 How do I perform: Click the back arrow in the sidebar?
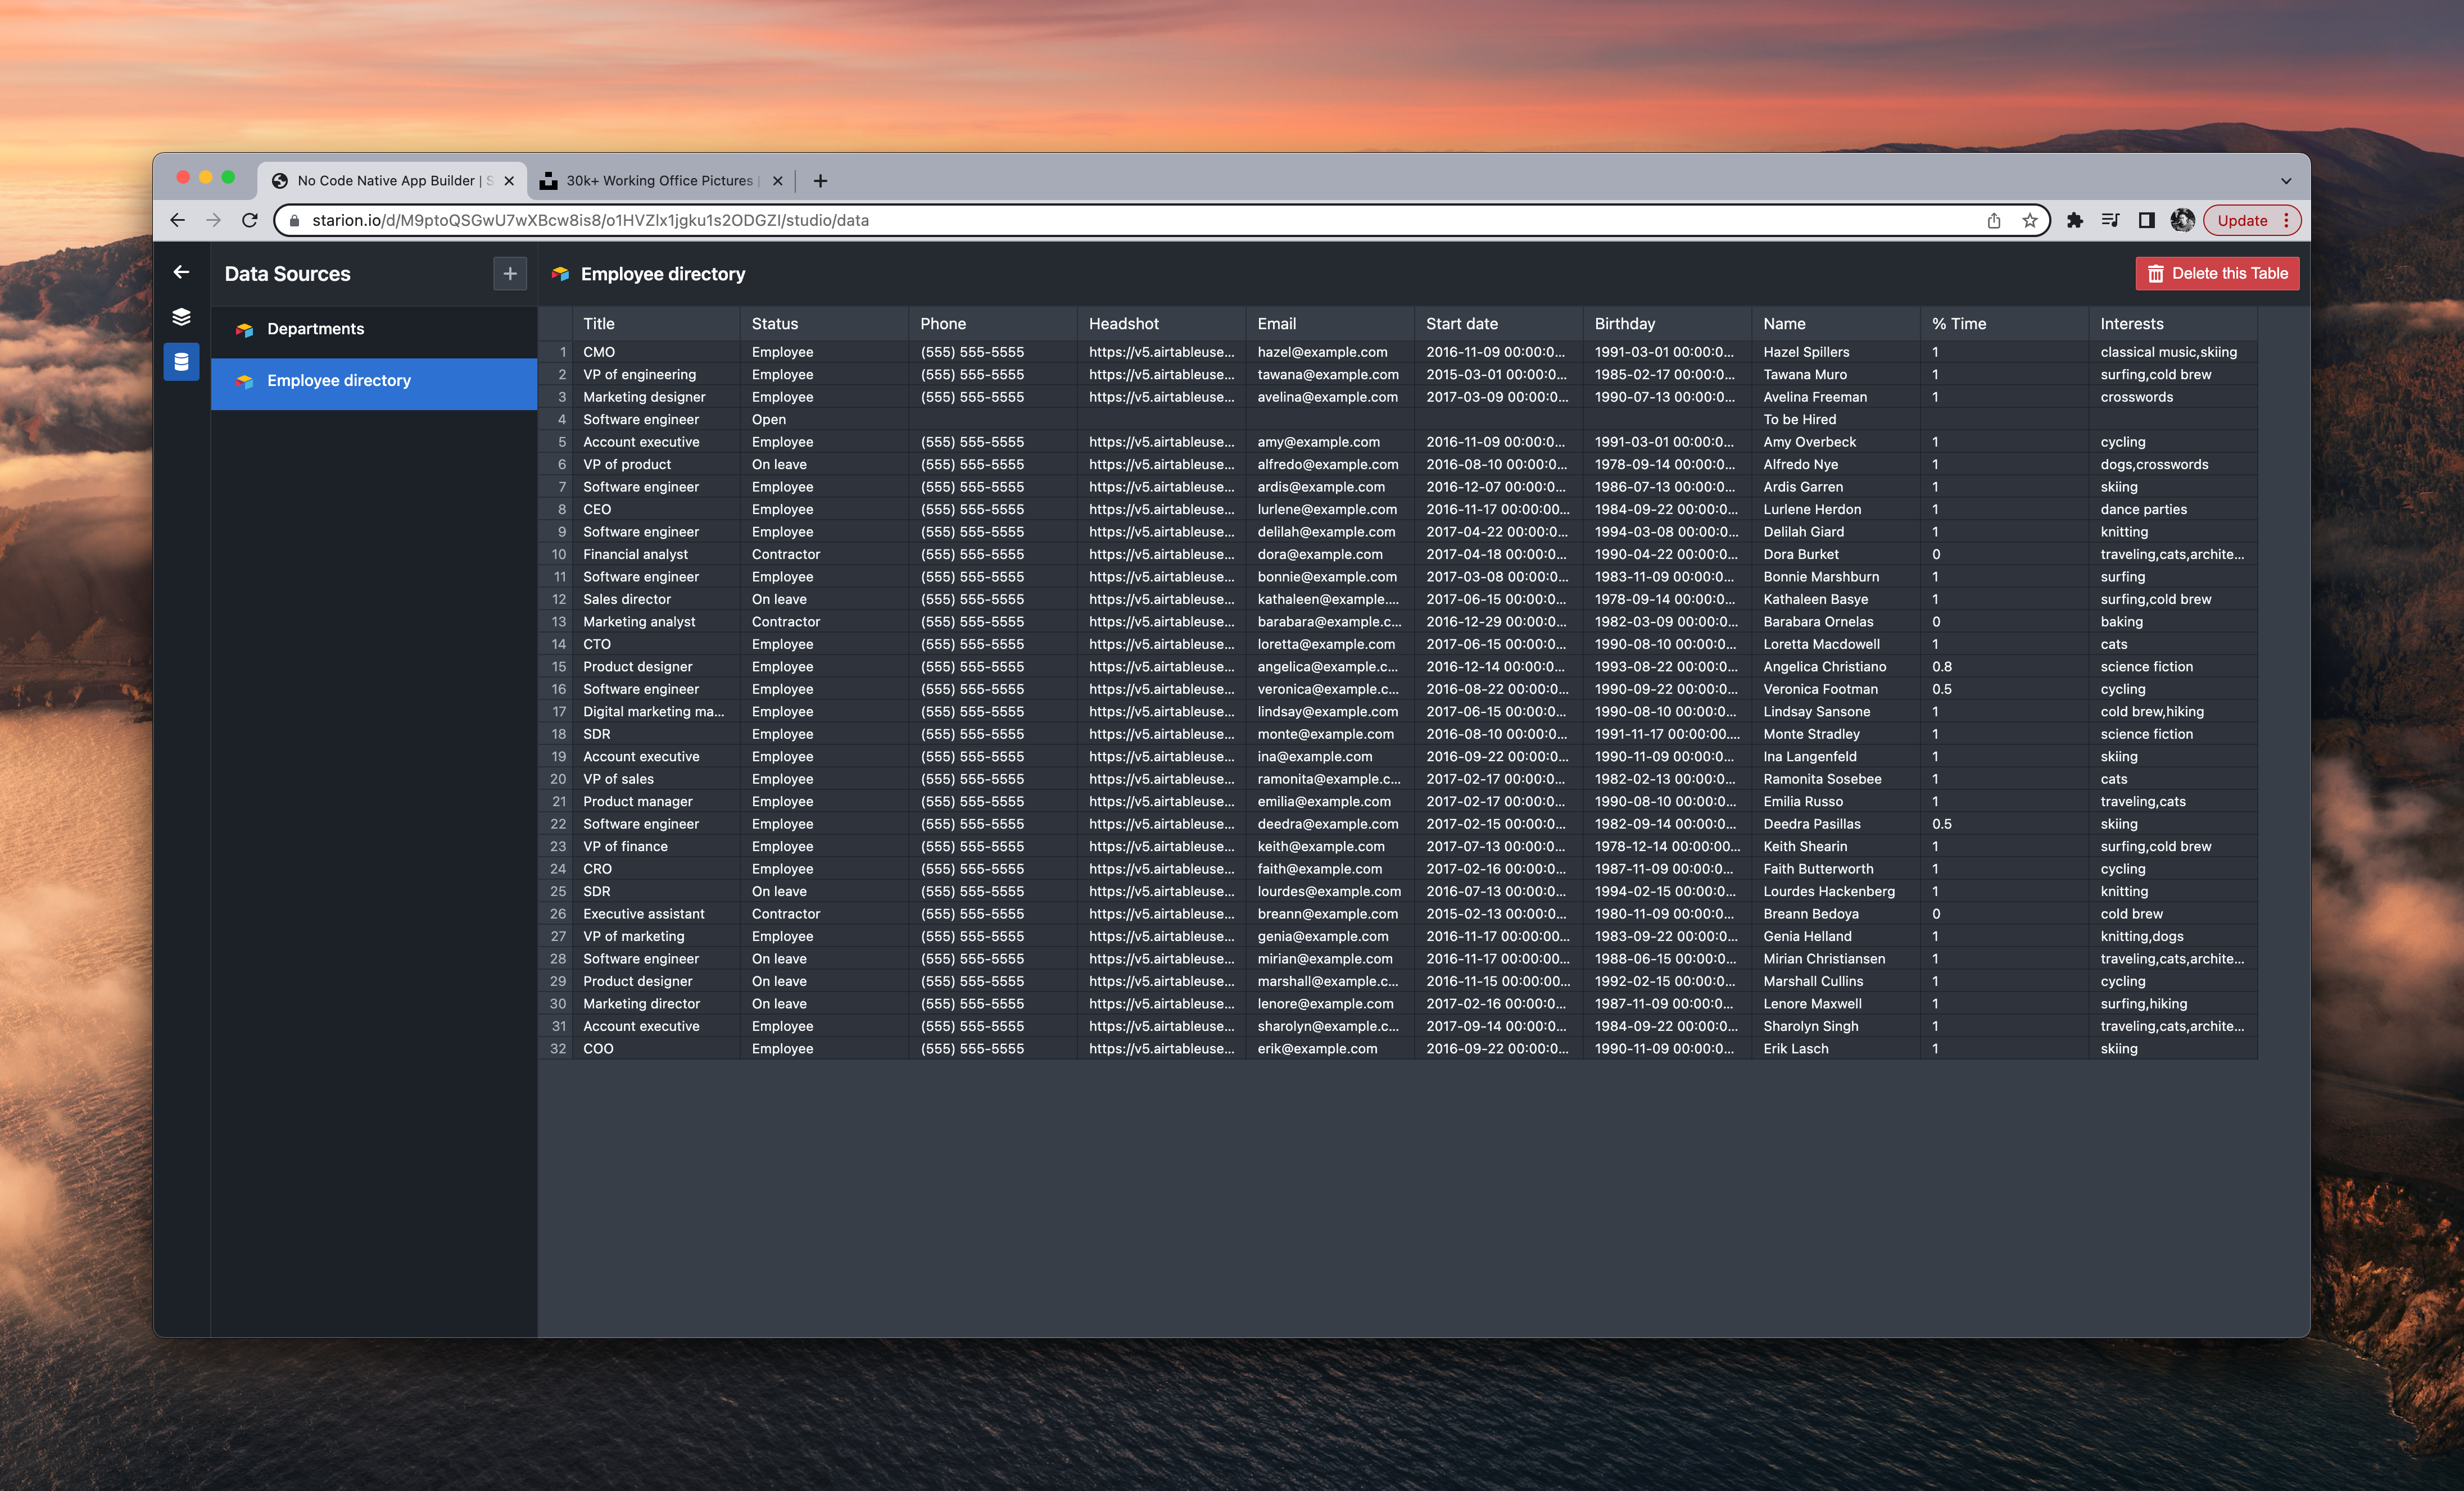(181, 272)
